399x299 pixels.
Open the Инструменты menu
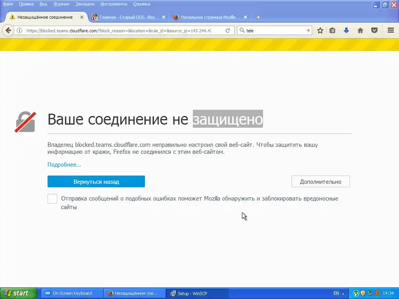114,4
